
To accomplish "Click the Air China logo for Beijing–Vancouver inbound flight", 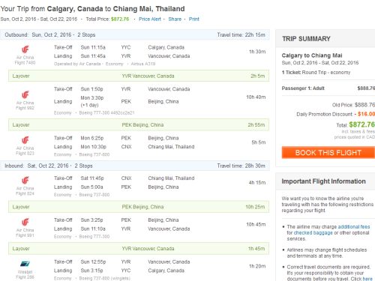I will 25,222.
